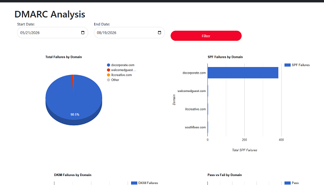Select the blue docorporate.com legend swatch

[109, 65]
